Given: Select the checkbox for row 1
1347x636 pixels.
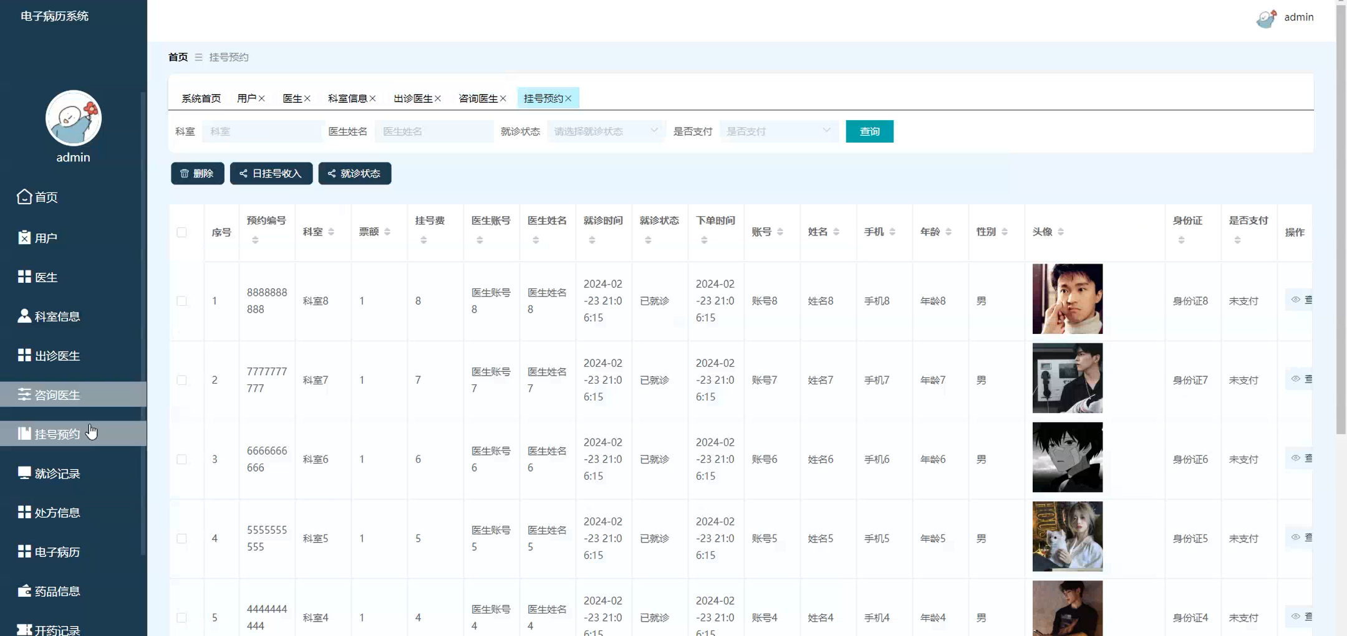Looking at the screenshot, I should 182,300.
